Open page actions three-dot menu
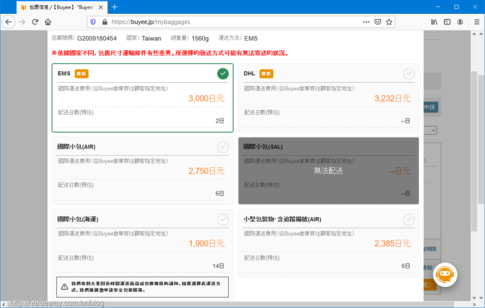 coord(366,22)
